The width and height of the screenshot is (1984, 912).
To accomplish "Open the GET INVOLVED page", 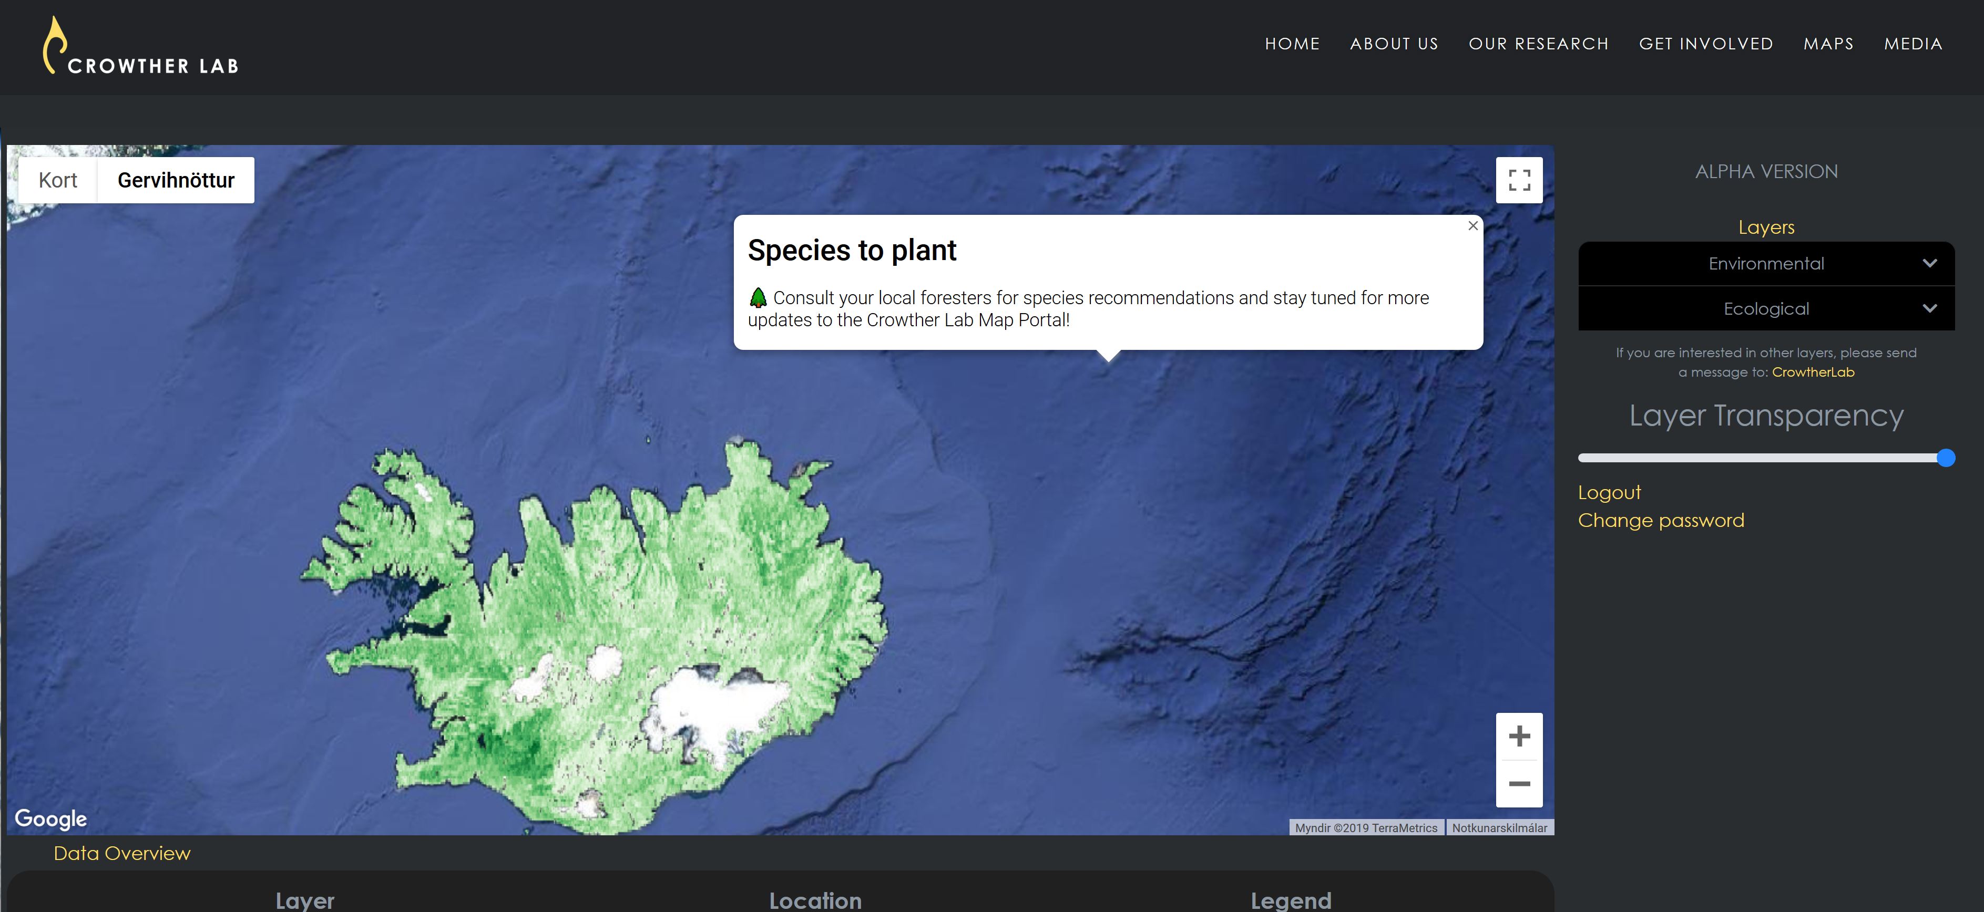I will [1705, 44].
